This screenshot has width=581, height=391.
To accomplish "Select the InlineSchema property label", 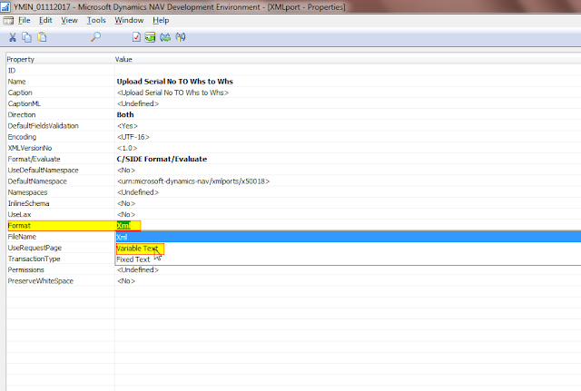I will (28, 203).
